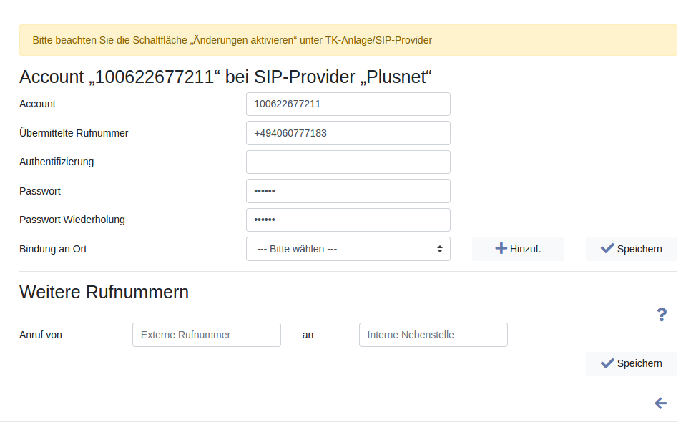Click the Bindung an Ort label
691x427 pixels.
53,249
